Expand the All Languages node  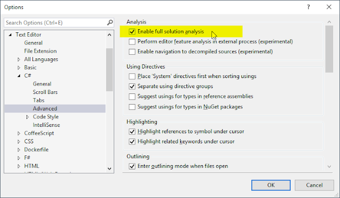(19, 59)
